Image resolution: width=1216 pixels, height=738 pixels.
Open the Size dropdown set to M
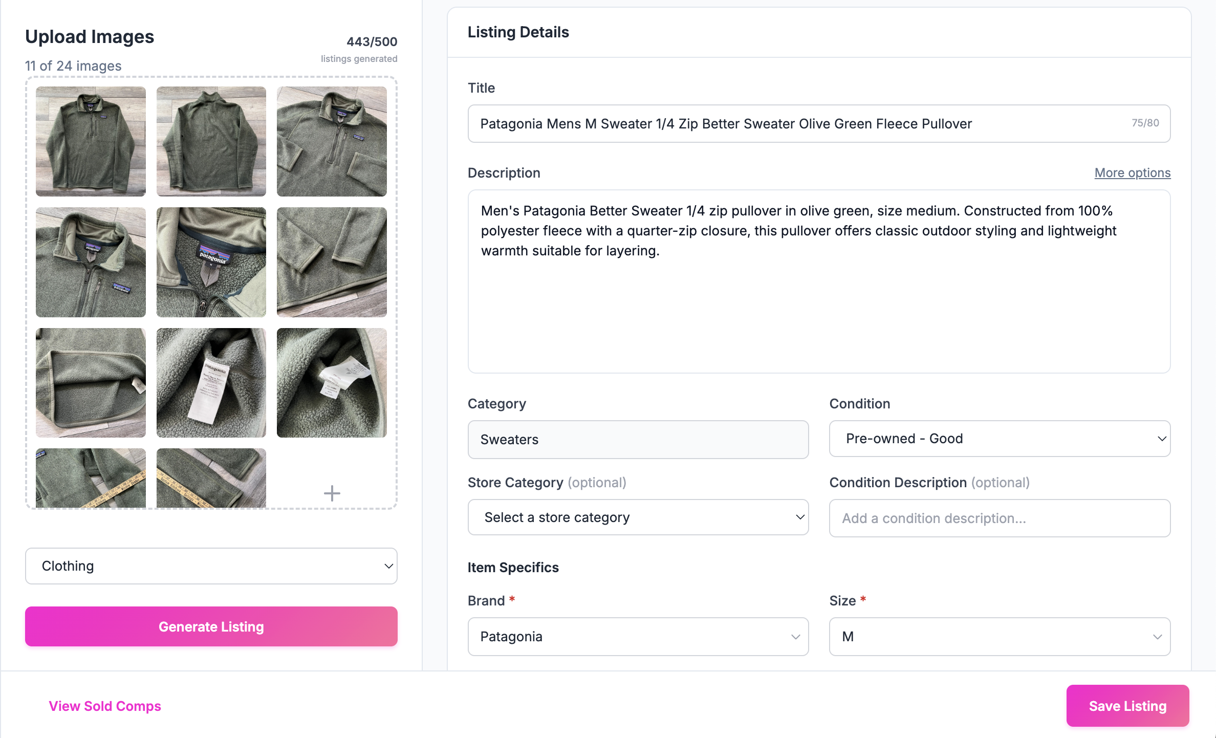pyautogui.click(x=998, y=636)
